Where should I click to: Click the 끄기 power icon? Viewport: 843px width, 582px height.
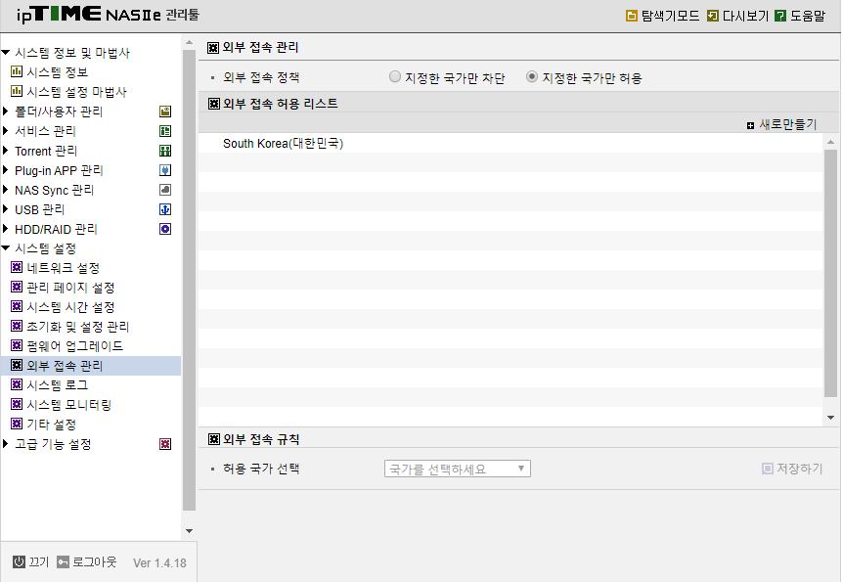pos(19,561)
